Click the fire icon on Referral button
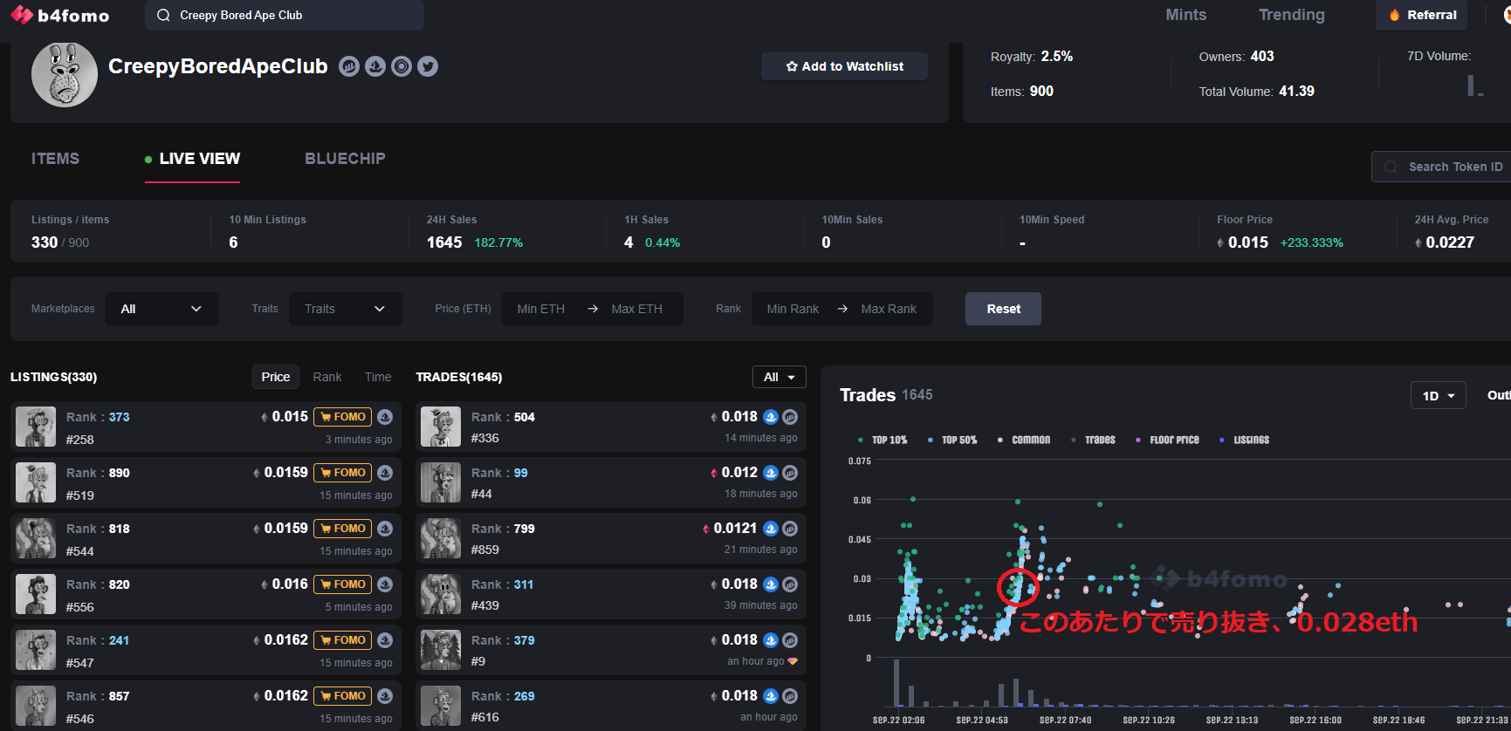Image resolution: width=1511 pixels, height=731 pixels. click(1395, 15)
